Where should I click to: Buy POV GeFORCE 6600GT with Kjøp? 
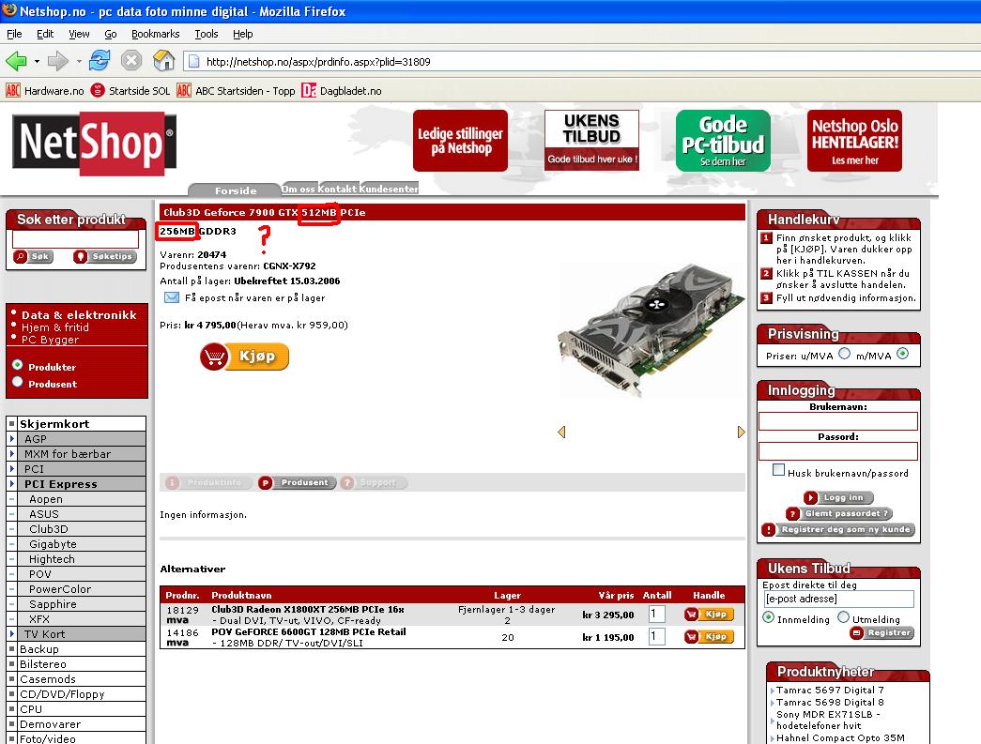[x=709, y=636]
